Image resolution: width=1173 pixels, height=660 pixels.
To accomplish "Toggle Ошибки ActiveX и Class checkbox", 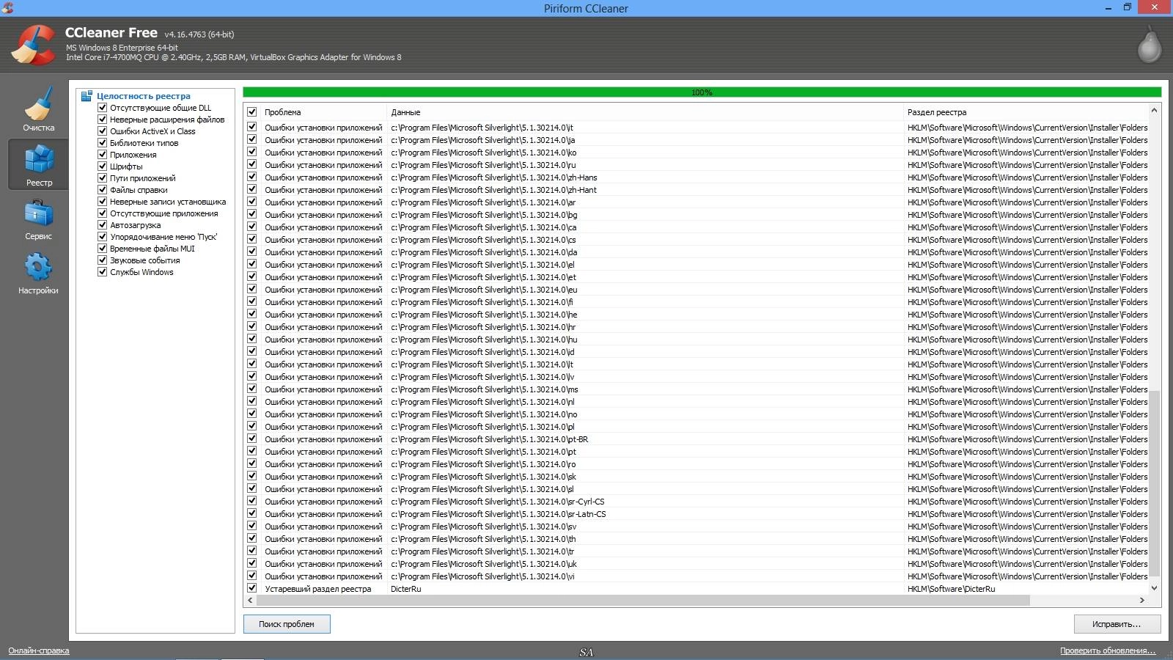I will [103, 131].
